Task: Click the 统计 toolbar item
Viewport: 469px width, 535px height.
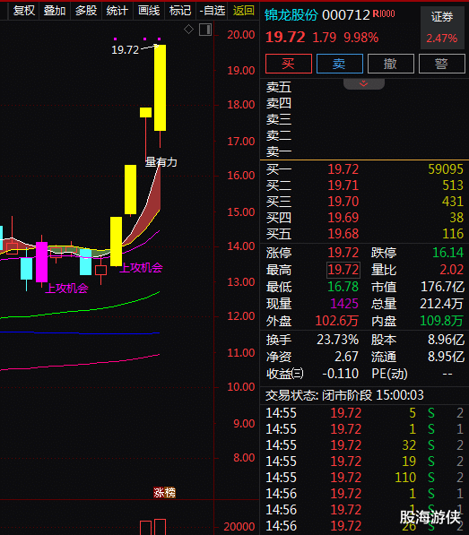Action: click(117, 11)
